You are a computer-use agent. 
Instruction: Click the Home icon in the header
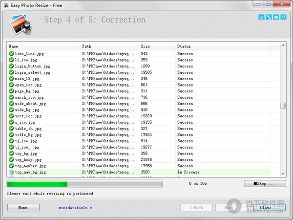(261, 17)
